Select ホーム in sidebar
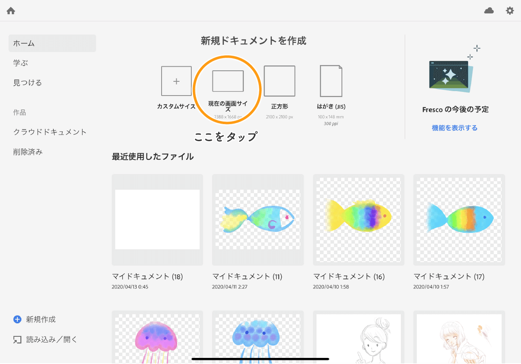Screen dimensions: 521x364 click(52, 43)
